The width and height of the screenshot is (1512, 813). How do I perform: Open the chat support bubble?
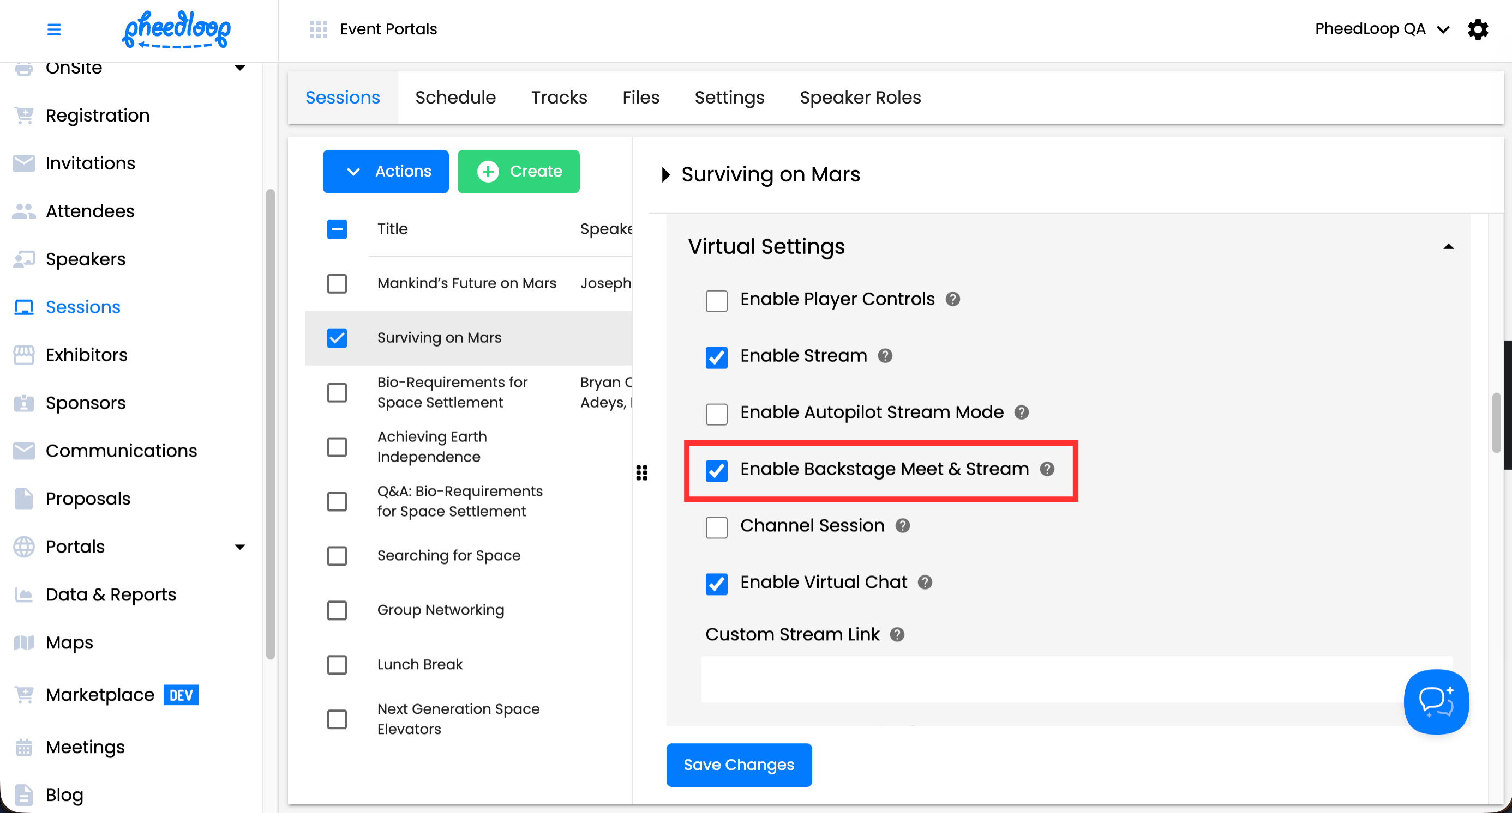pyautogui.click(x=1435, y=701)
